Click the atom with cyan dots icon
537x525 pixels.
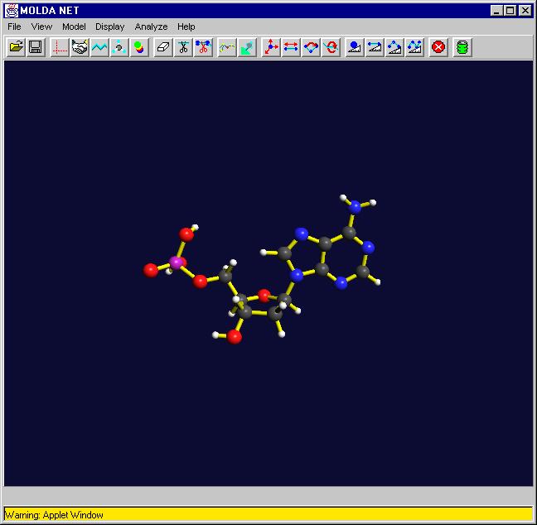(119, 47)
